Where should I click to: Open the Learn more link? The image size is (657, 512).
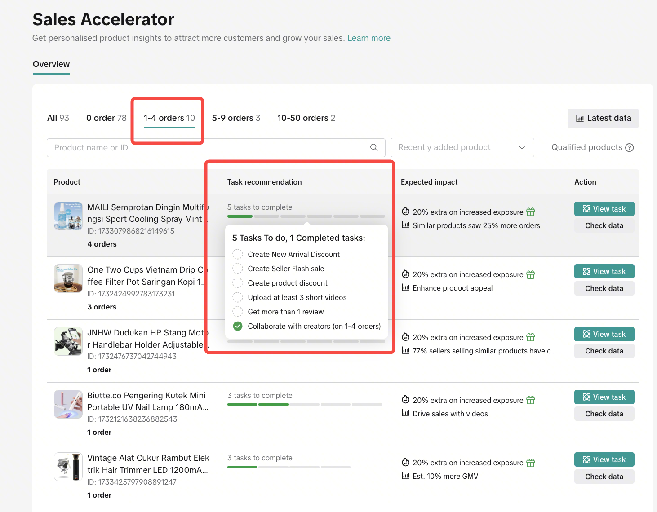click(369, 38)
